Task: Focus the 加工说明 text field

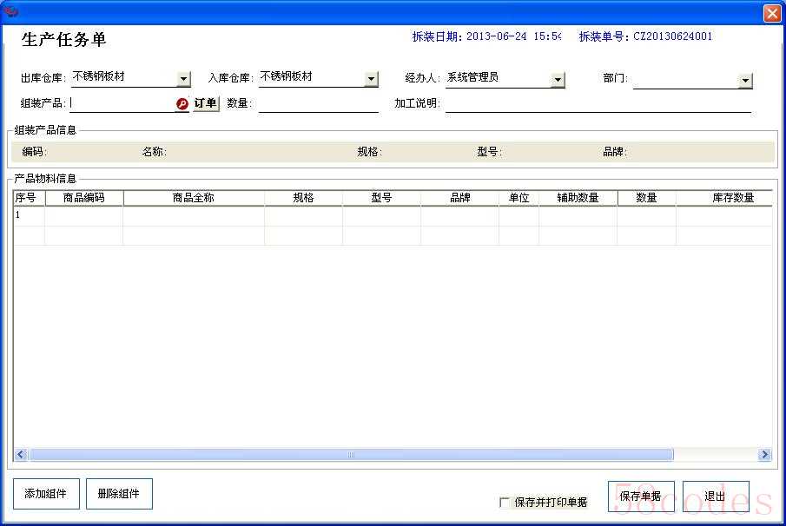Action: pos(598,104)
